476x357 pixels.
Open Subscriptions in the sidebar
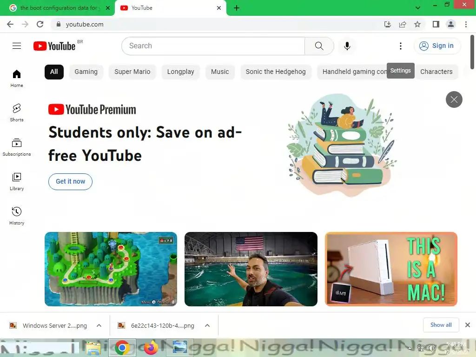point(17,147)
